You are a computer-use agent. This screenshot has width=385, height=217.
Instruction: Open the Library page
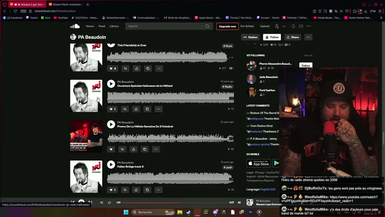[114, 26]
